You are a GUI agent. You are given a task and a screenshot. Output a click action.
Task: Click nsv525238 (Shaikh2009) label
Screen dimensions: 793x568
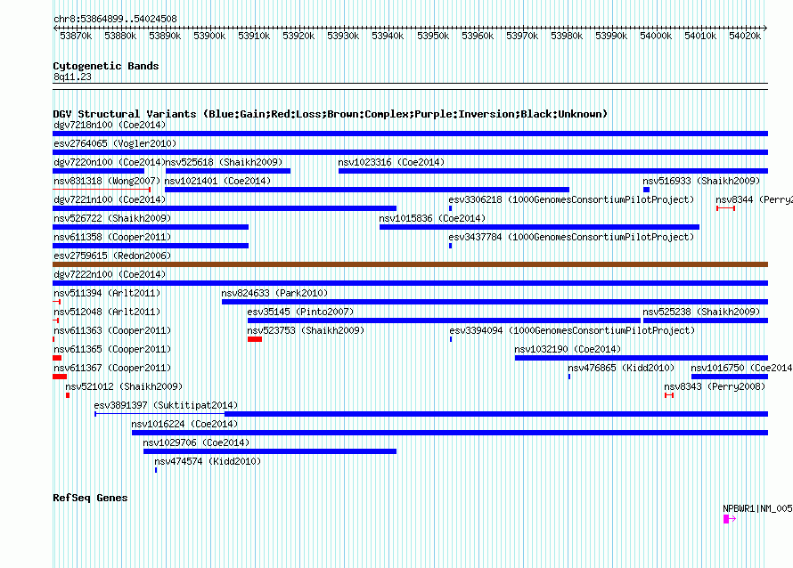coord(701,312)
